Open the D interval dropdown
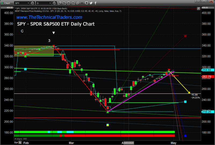 44,3
